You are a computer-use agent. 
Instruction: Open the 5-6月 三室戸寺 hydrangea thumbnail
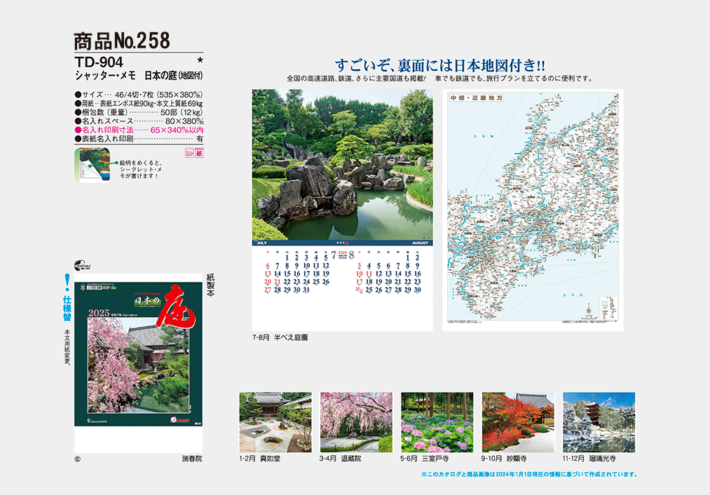click(x=437, y=422)
